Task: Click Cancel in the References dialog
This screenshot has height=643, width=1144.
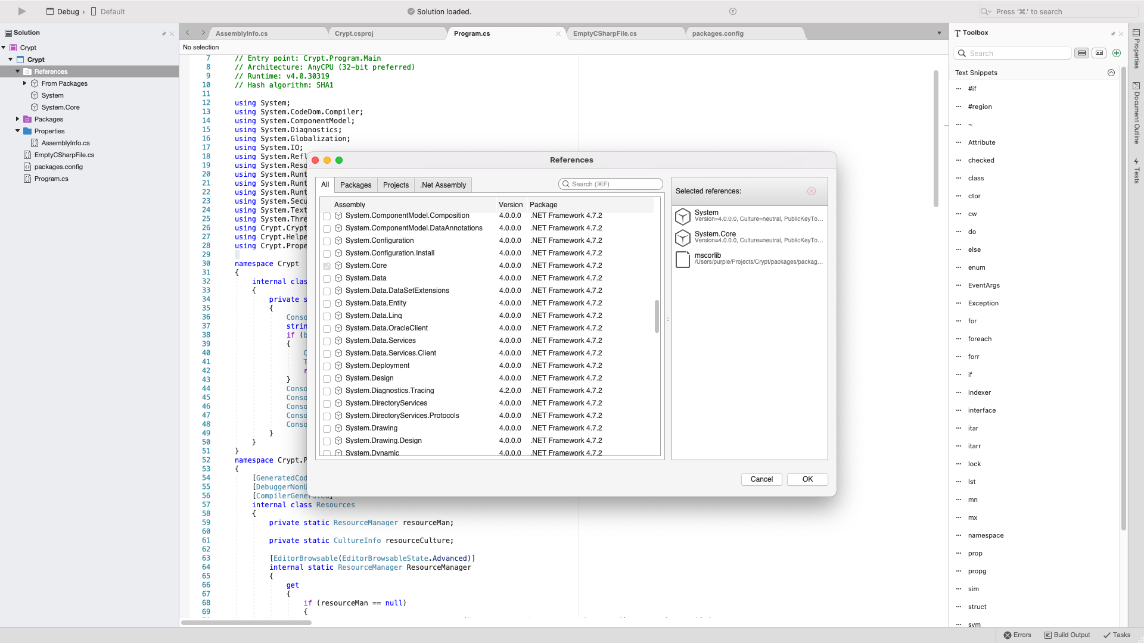Action: point(761,479)
